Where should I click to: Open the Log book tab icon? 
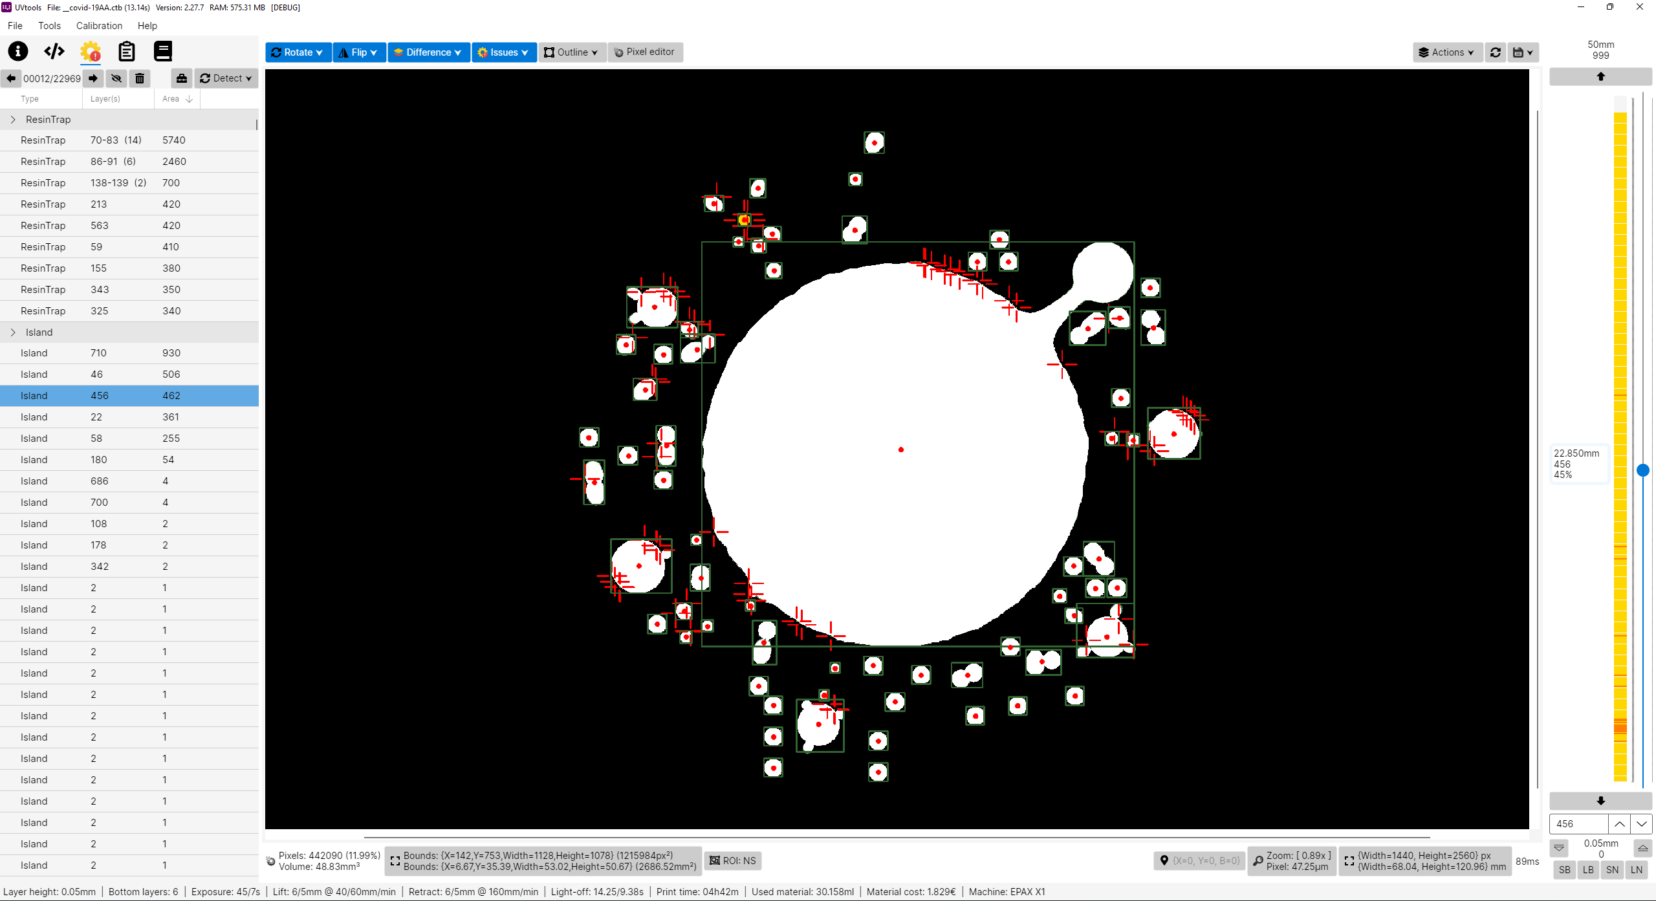pyautogui.click(x=163, y=51)
